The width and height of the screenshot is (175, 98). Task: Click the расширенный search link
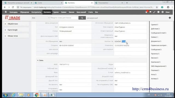click(x=92, y=18)
